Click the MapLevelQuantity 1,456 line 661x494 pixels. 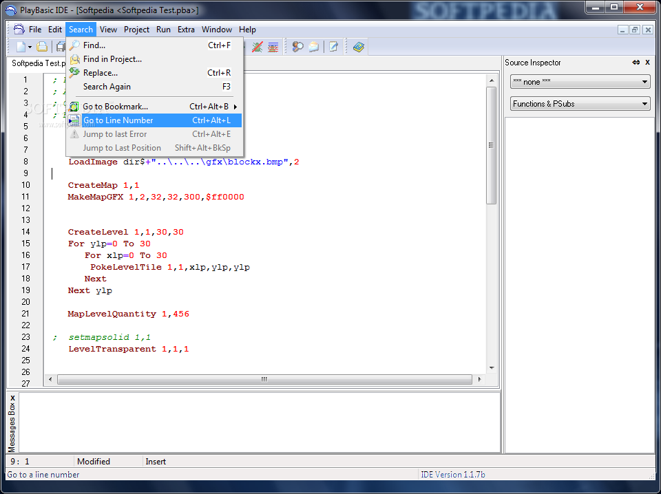[x=129, y=314]
